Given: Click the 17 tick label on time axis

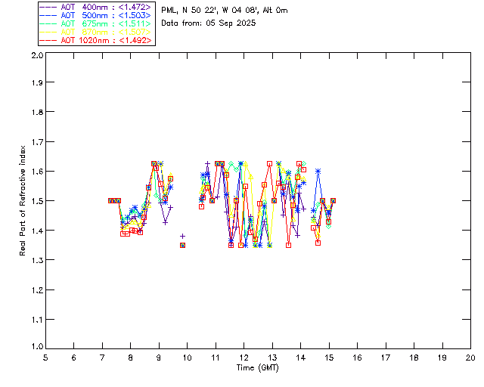Looking at the screenshot, I should click(x=386, y=357).
